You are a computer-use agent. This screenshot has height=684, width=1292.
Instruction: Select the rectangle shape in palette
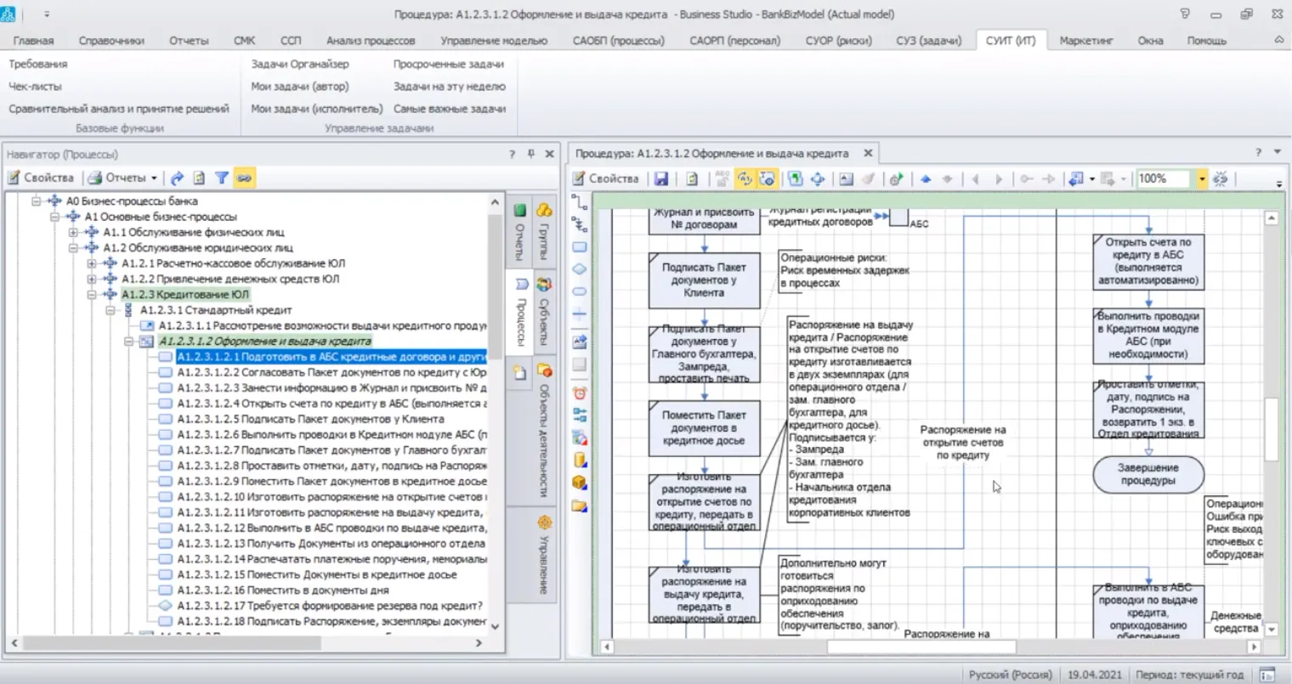580,247
